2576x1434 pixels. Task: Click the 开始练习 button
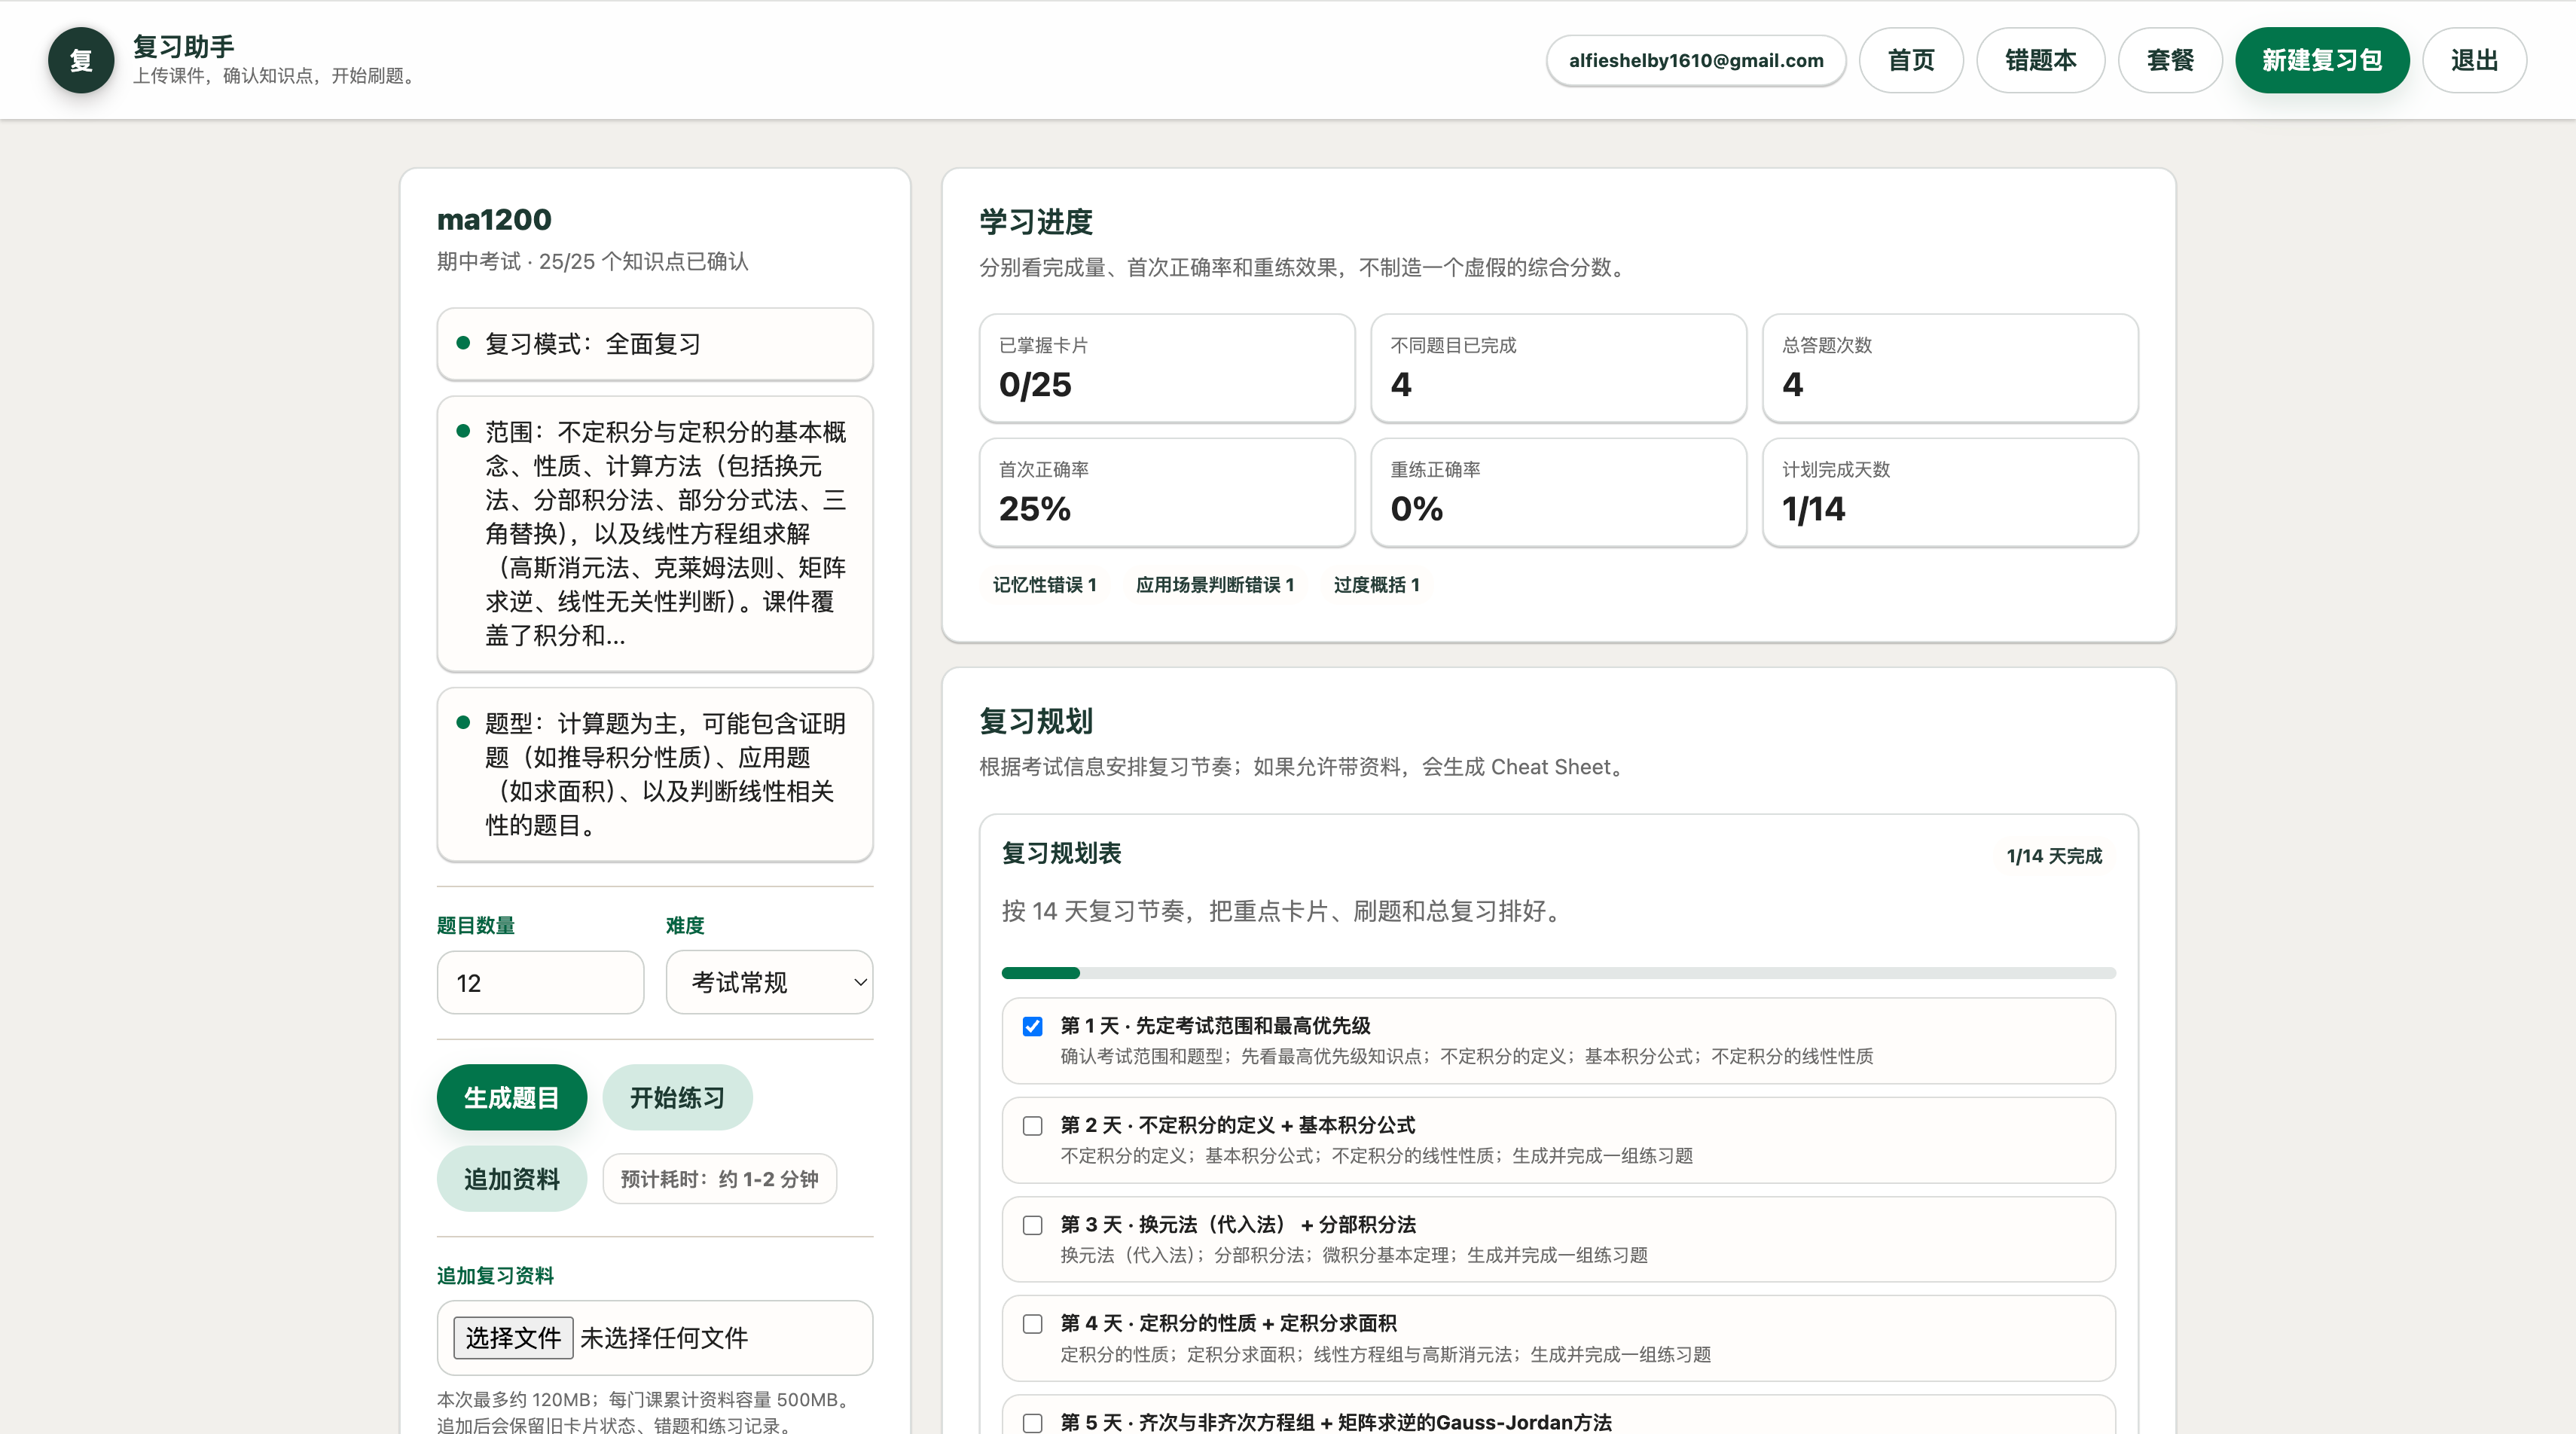click(677, 1097)
